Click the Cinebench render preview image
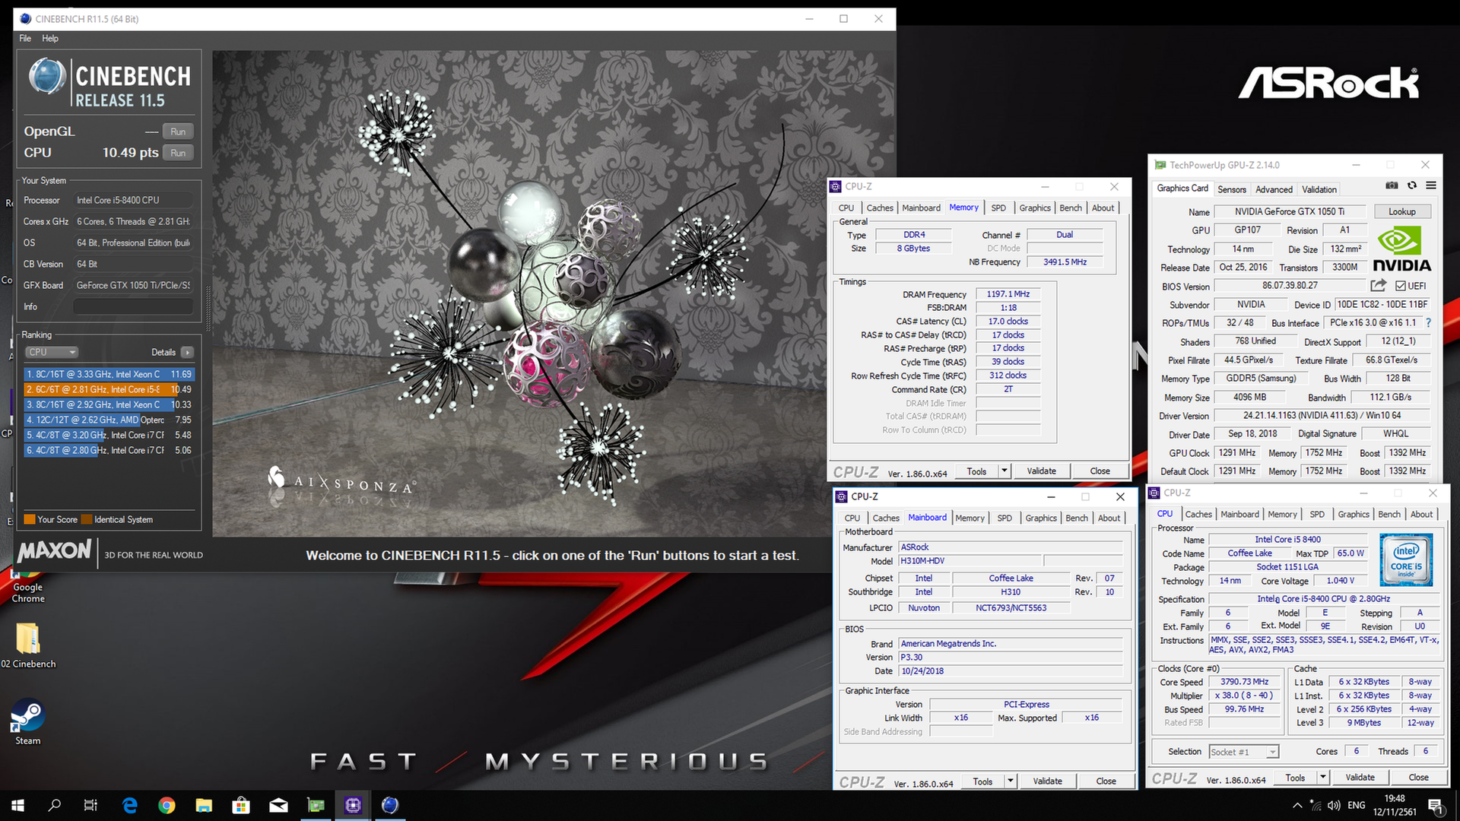 click(553, 294)
